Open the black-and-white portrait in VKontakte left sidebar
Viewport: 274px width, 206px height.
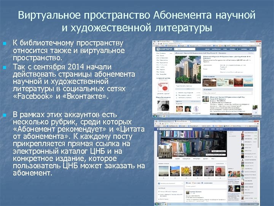(x=163, y=106)
